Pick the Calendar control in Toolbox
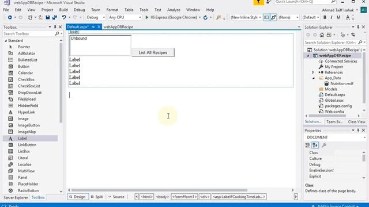This screenshot has width=369, height=207. point(25,73)
